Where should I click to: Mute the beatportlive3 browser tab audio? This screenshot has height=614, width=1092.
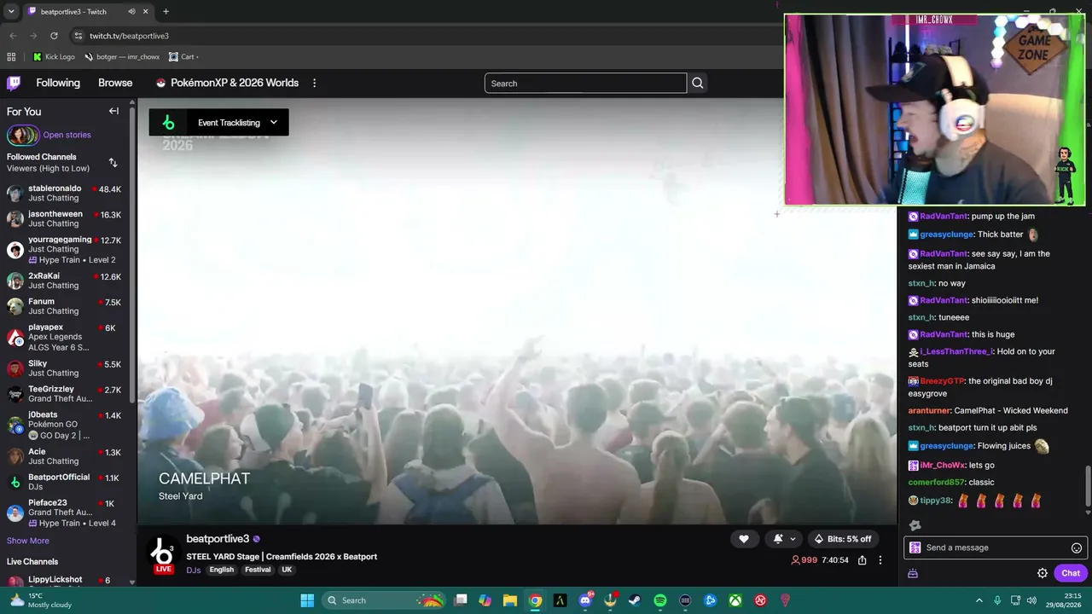coord(131,12)
